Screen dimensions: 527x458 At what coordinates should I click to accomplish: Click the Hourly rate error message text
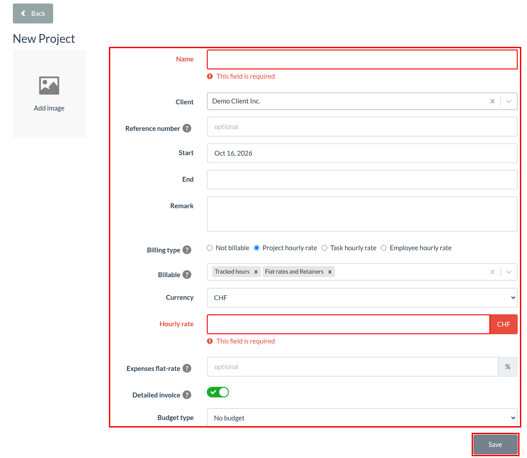[x=246, y=341]
